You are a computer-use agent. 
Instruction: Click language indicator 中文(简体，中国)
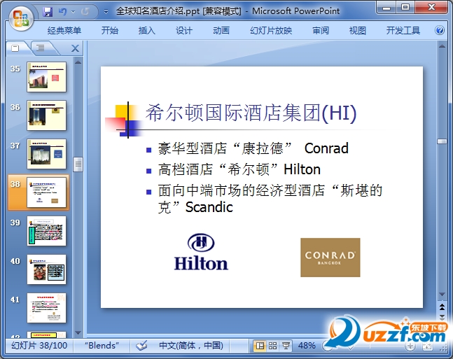click(191, 346)
